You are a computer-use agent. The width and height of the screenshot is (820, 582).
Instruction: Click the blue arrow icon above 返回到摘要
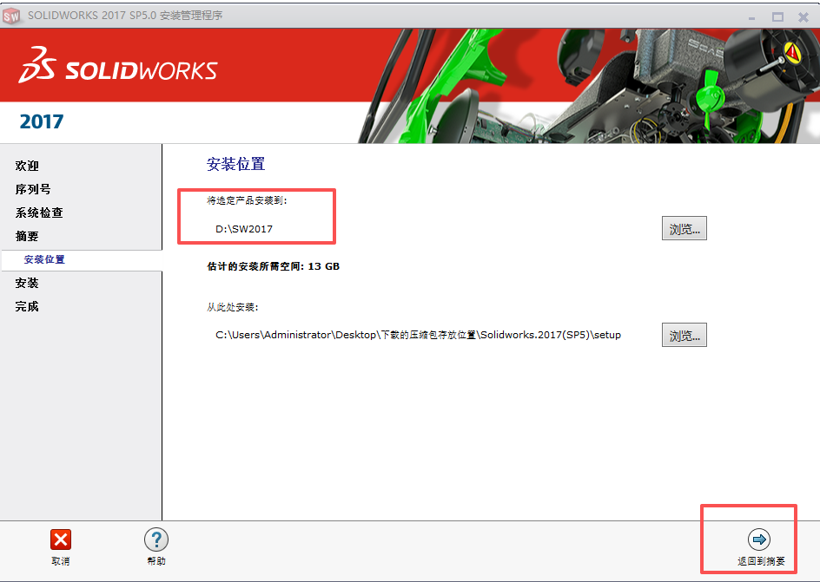coord(759,538)
